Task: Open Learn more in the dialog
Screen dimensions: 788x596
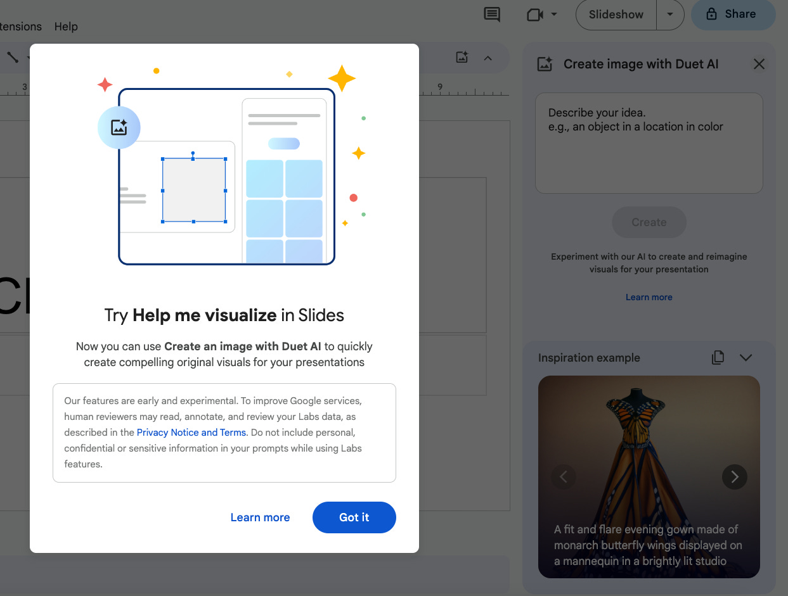Action: [x=260, y=517]
